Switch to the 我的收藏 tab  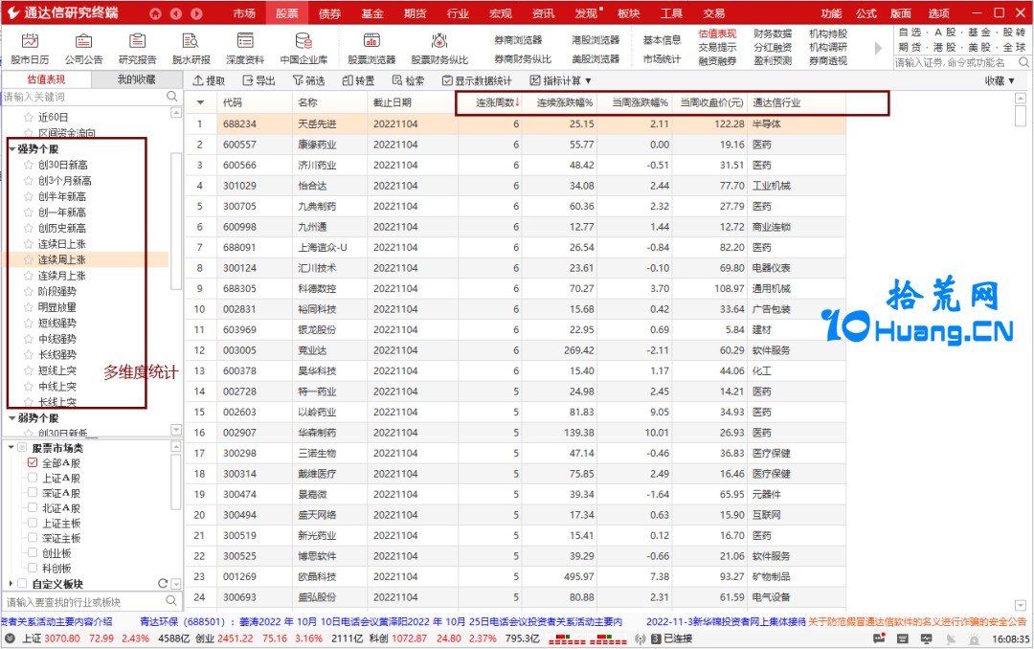[137, 79]
